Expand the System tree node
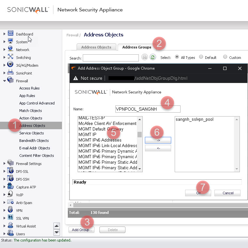 pos(5,42)
